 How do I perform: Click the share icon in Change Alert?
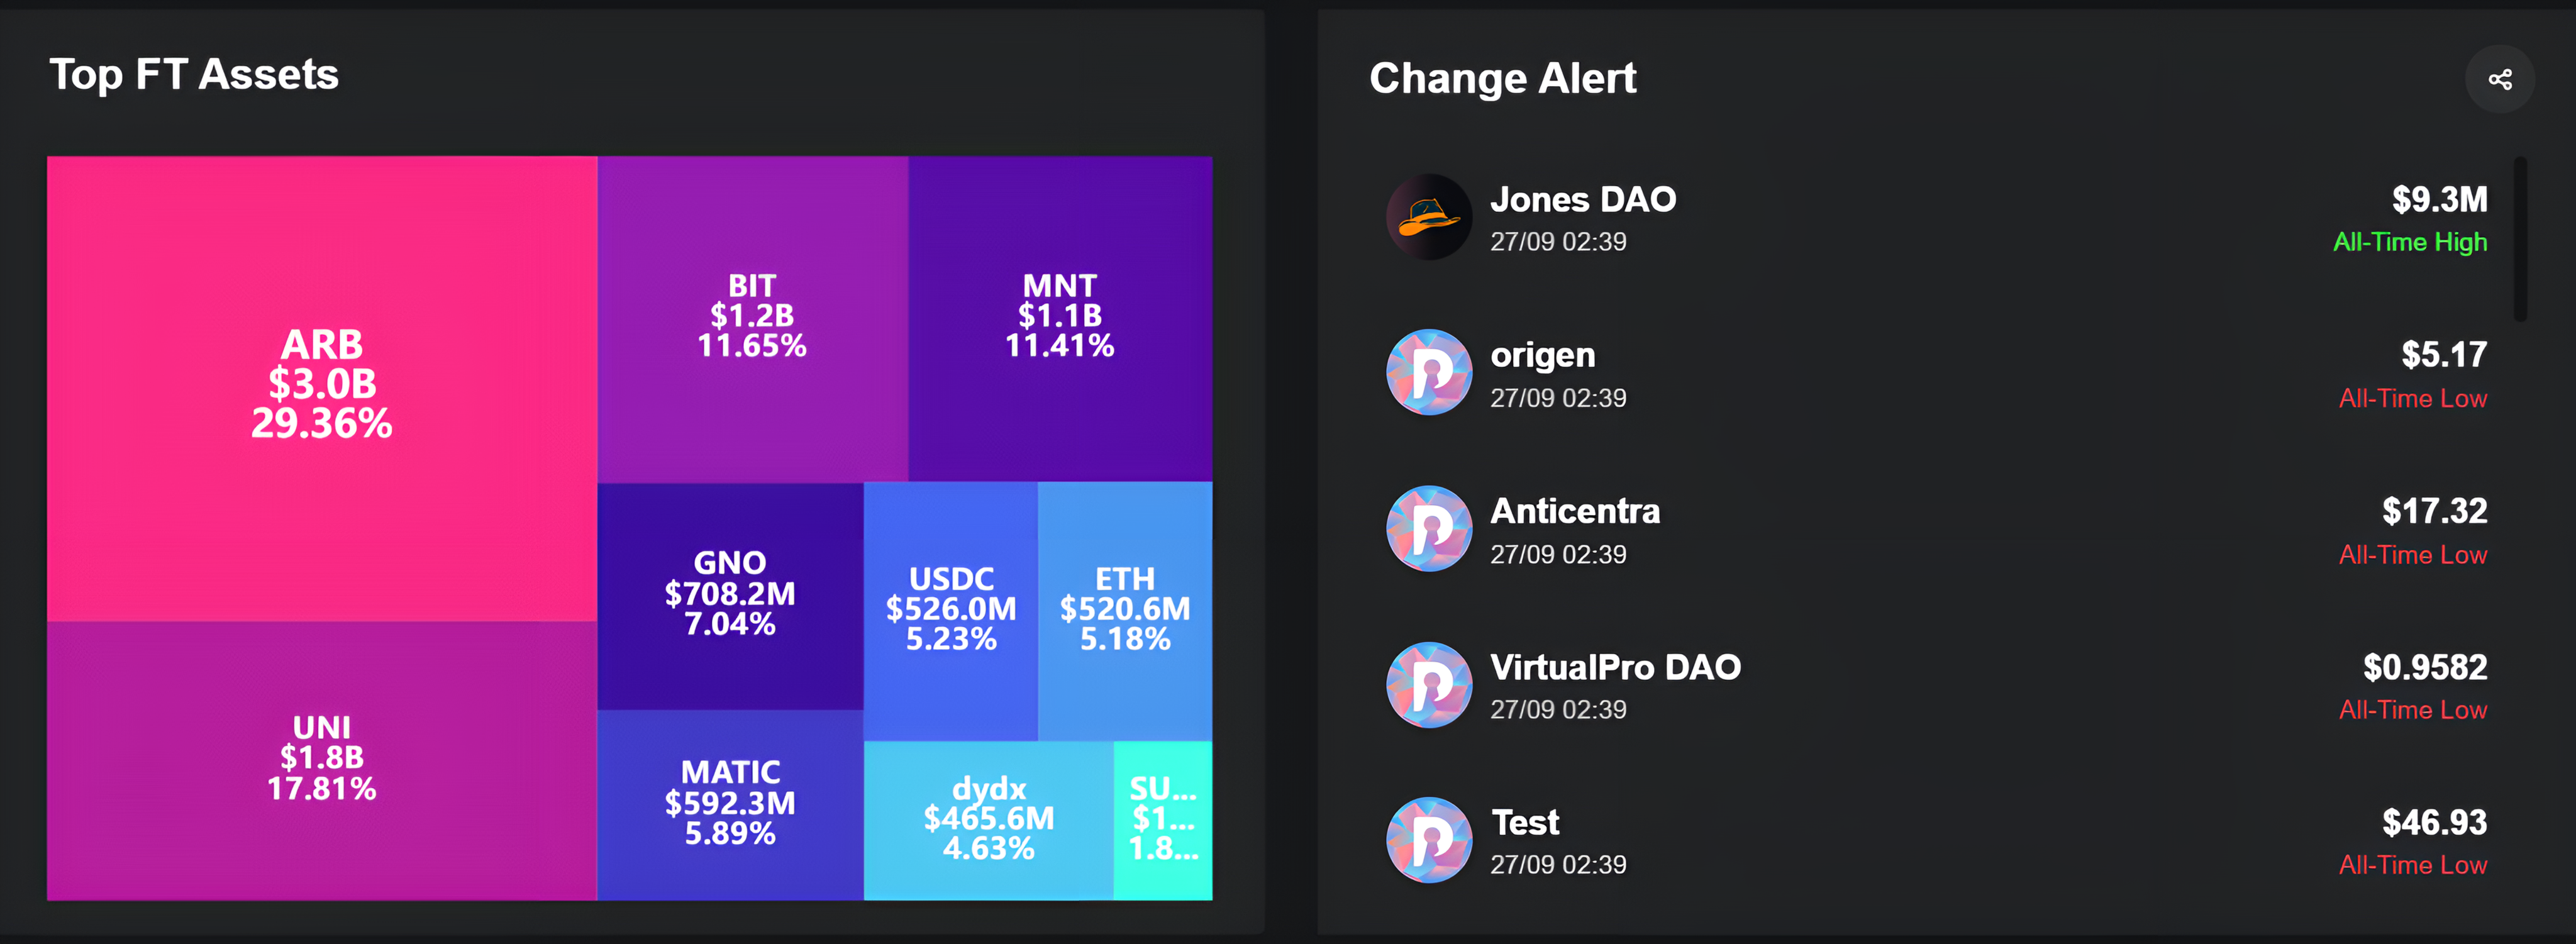coord(2499,80)
